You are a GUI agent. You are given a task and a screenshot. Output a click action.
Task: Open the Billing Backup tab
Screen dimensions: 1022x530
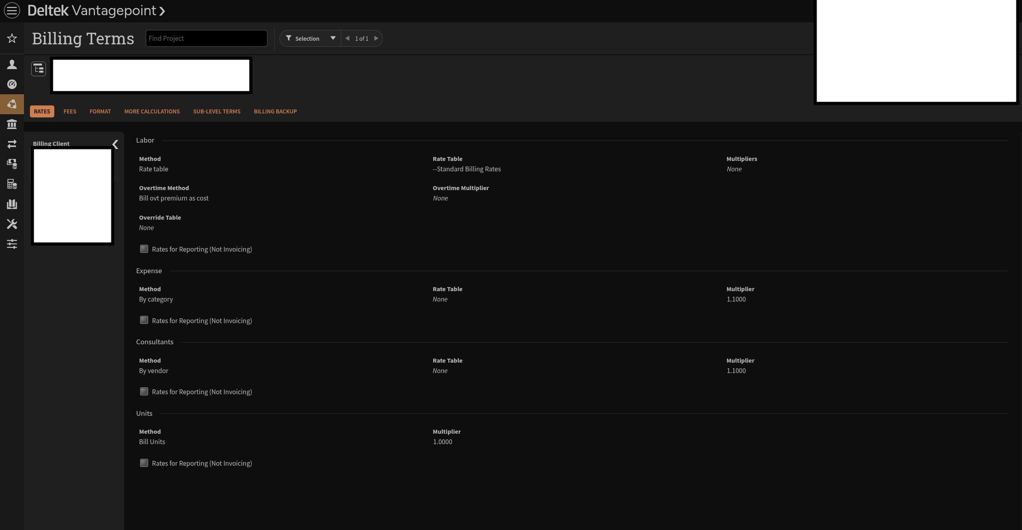[275, 111]
